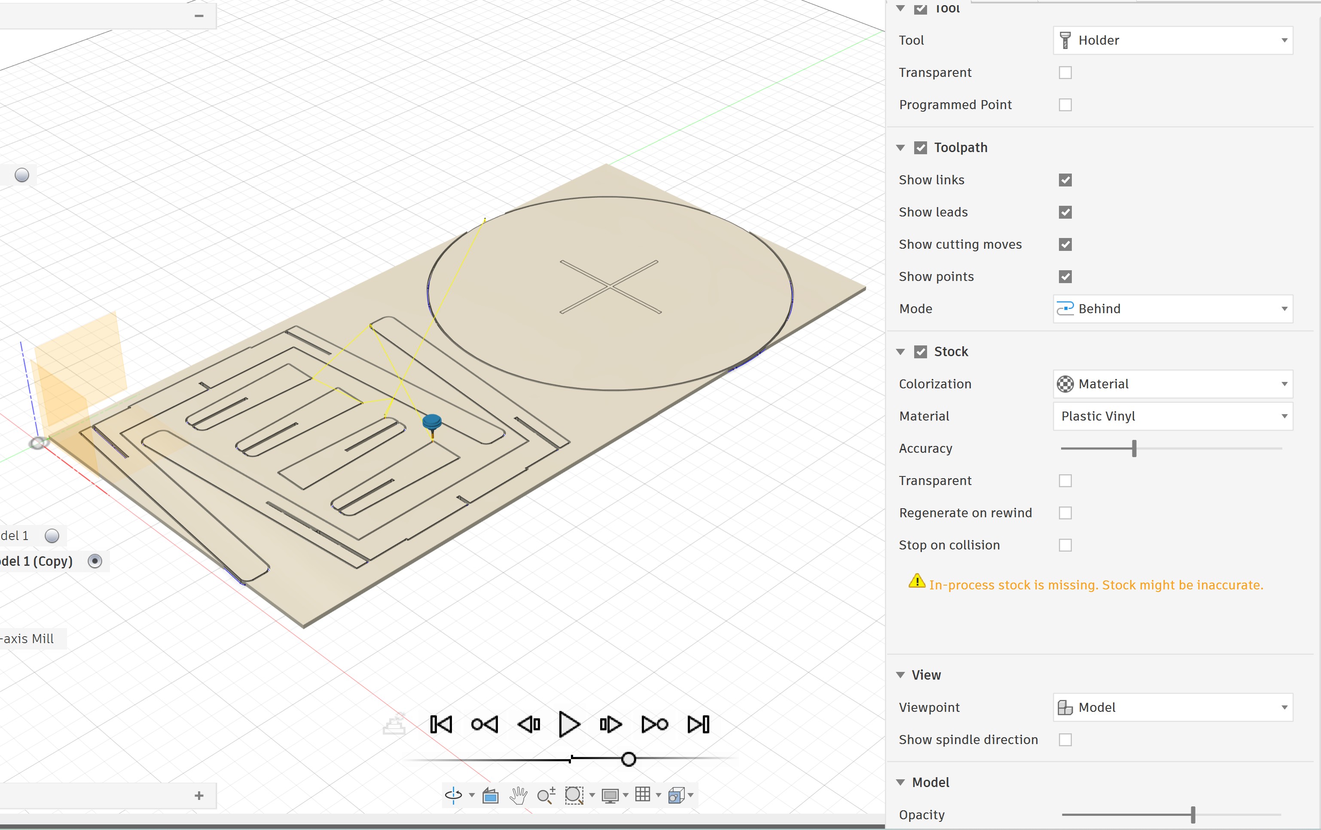Jump to the simulation start

441,724
